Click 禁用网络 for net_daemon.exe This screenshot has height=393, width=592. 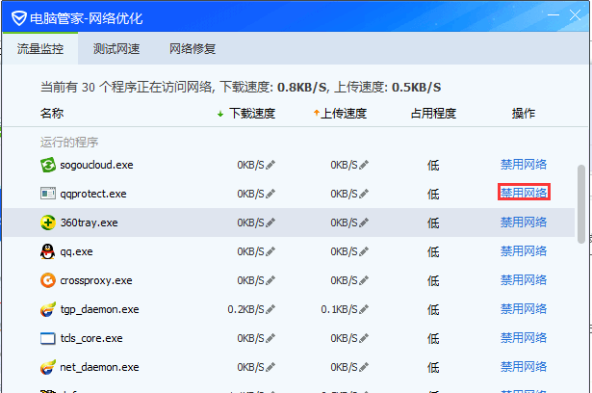524,367
